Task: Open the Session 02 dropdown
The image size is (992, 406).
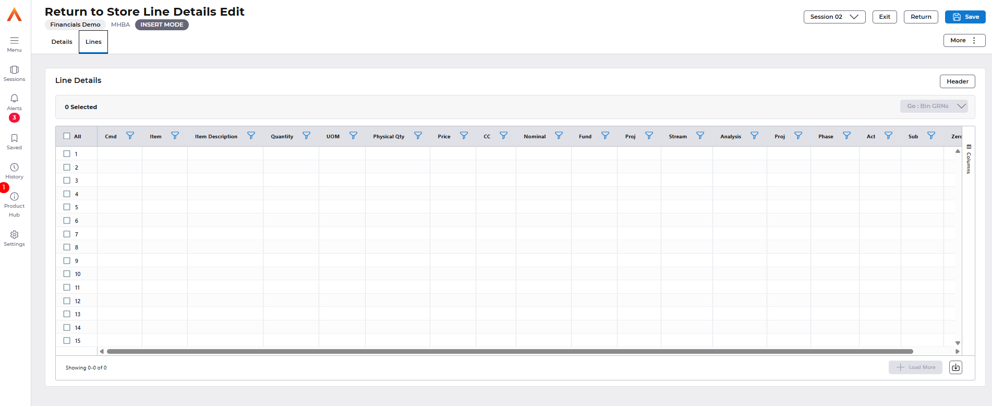Action: pyautogui.click(x=834, y=17)
